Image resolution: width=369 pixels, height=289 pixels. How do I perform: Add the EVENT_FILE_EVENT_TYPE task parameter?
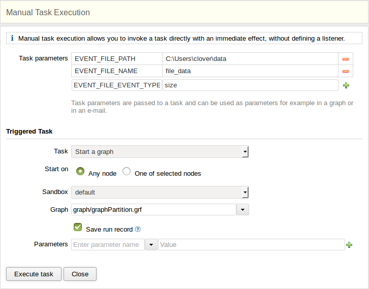click(346, 85)
